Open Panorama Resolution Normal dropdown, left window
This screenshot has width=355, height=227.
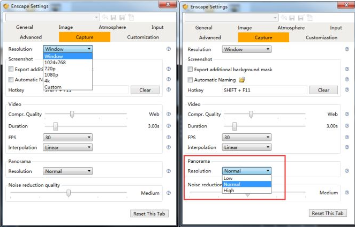pos(67,171)
